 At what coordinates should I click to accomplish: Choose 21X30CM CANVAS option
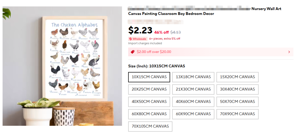[x=193, y=89]
